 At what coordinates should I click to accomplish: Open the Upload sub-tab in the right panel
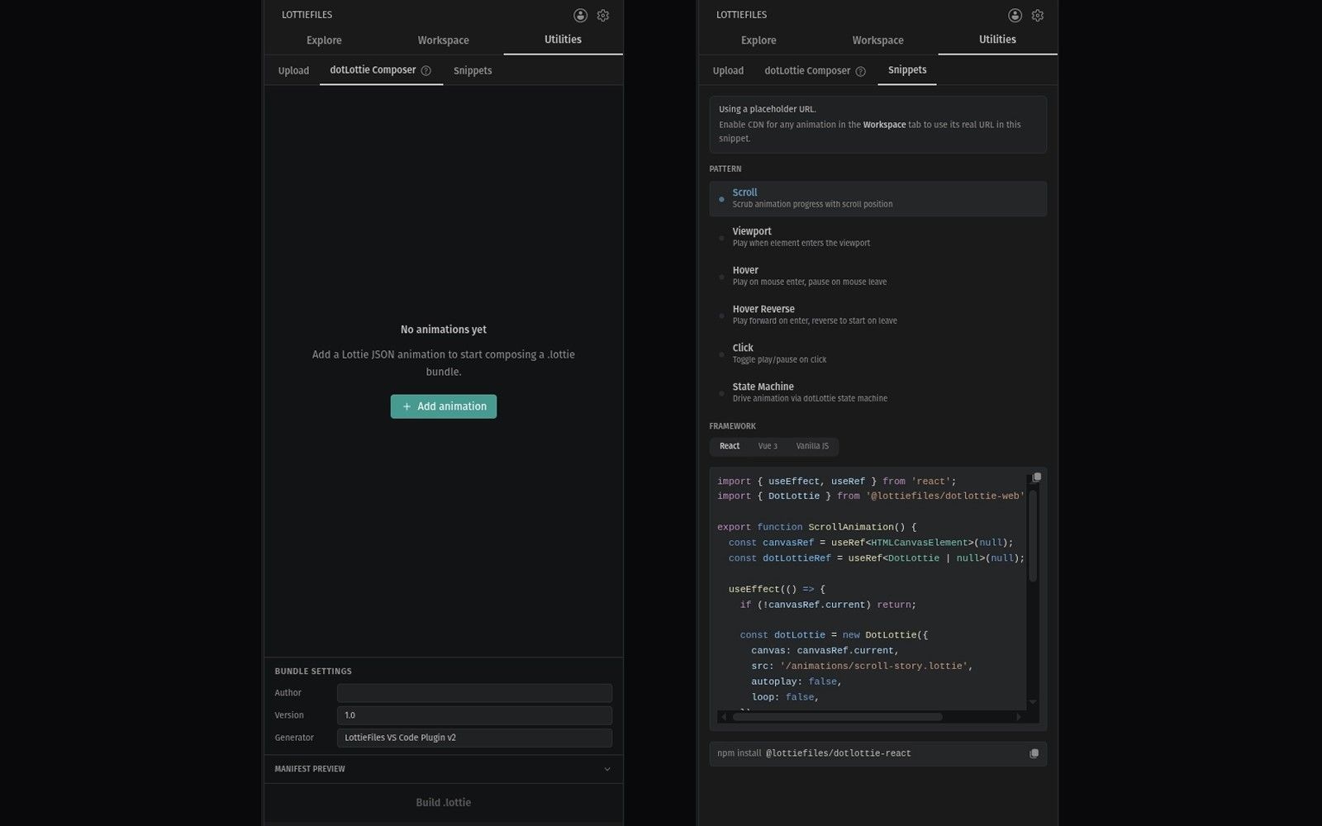(728, 71)
